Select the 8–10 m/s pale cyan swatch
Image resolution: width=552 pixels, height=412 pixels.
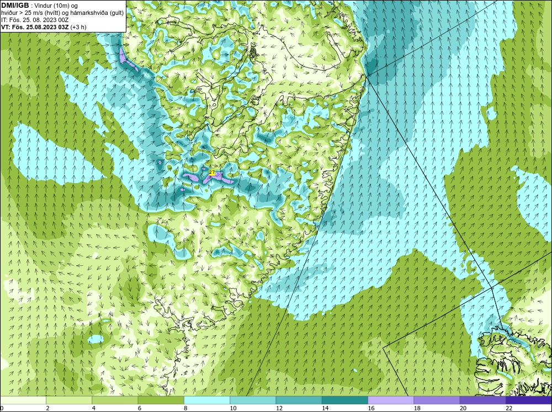207,400
